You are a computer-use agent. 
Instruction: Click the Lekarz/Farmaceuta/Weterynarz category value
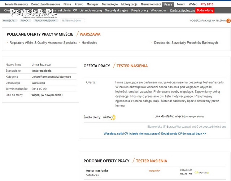[51, 77]
